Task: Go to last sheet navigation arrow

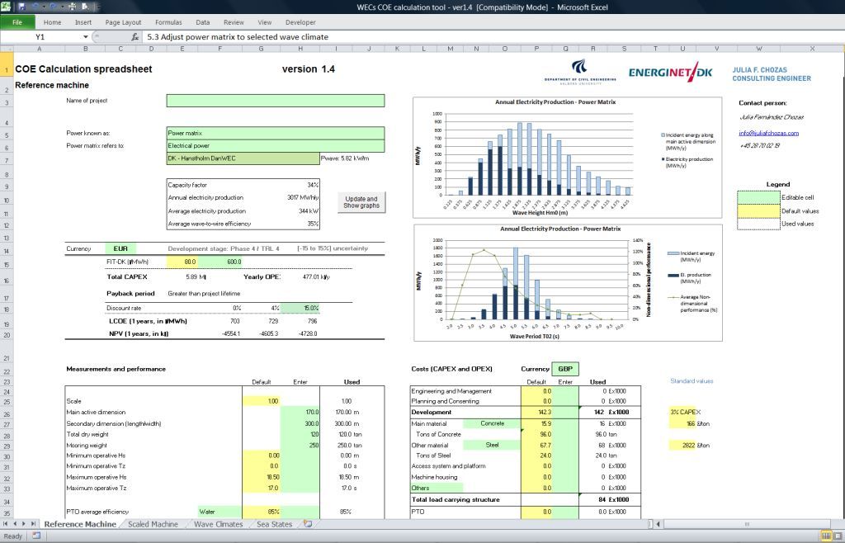Action: tap(33, 523)
